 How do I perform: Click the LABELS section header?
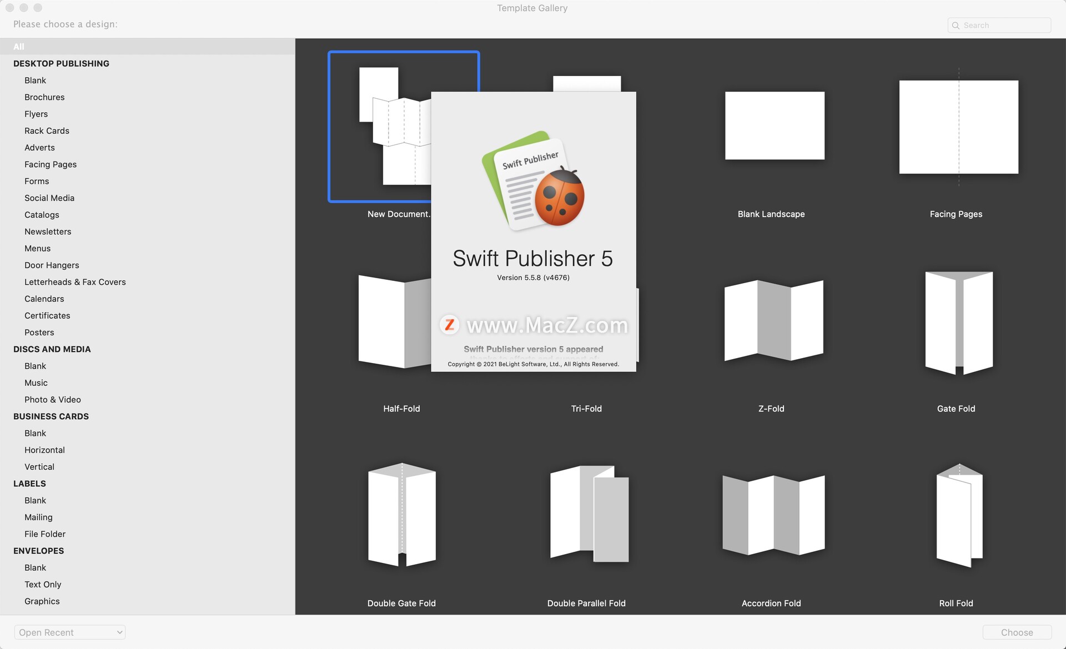(x=29, y=484)
